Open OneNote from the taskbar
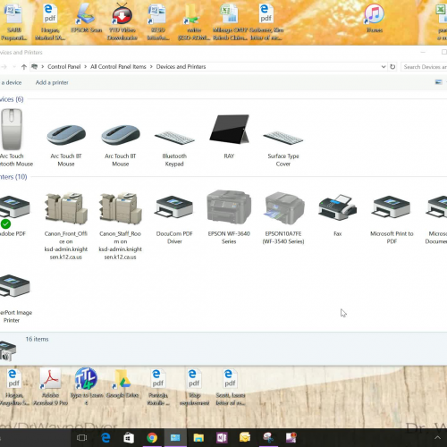 (222, 437)
